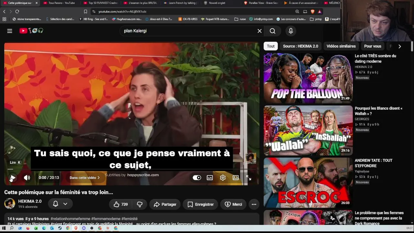Open the 'ESCROC' Andrew Tate thumbnail

pyautogui.click(x=308, y=183)
